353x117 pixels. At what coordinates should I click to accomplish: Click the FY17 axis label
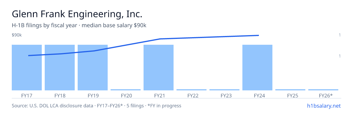[x=27, y=95]
